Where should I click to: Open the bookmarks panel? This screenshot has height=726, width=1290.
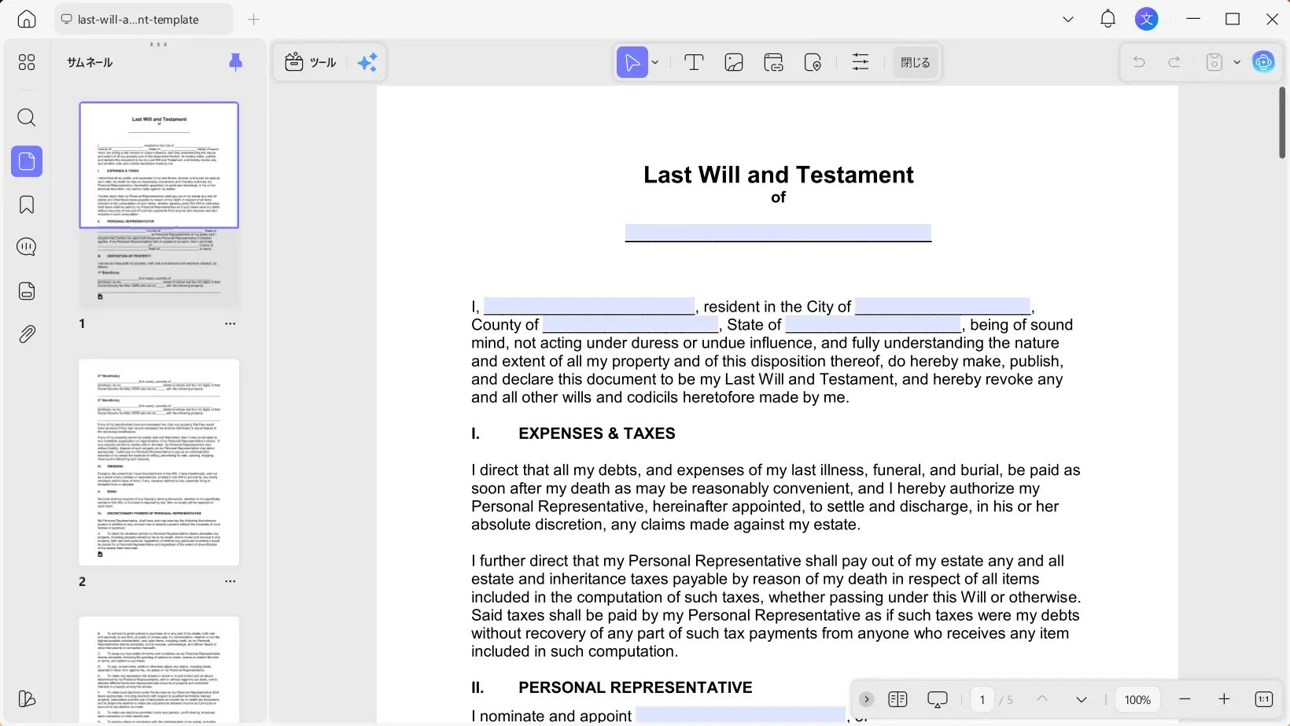point(27,205)
